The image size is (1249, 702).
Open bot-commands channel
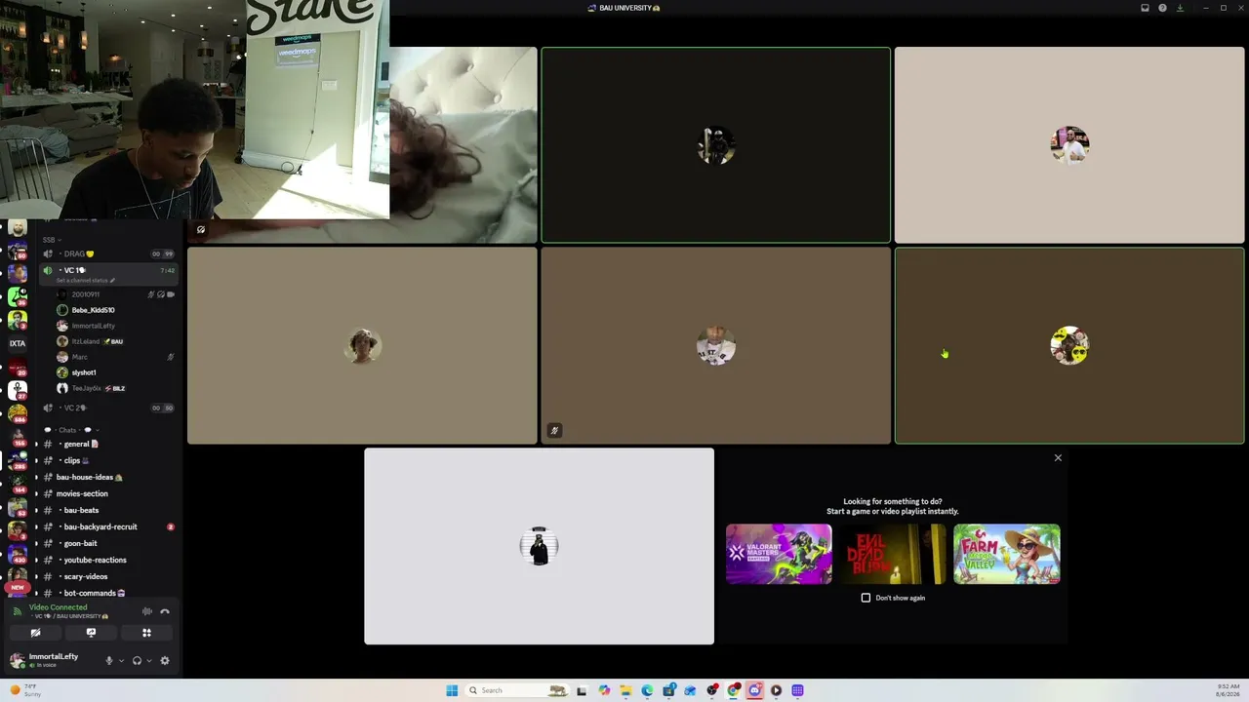pos(107,593)
